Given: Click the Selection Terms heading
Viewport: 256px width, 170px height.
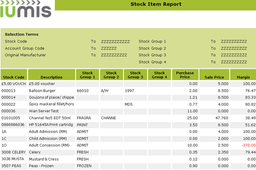Looking at the screenshot, I should [x=22, y=34].
